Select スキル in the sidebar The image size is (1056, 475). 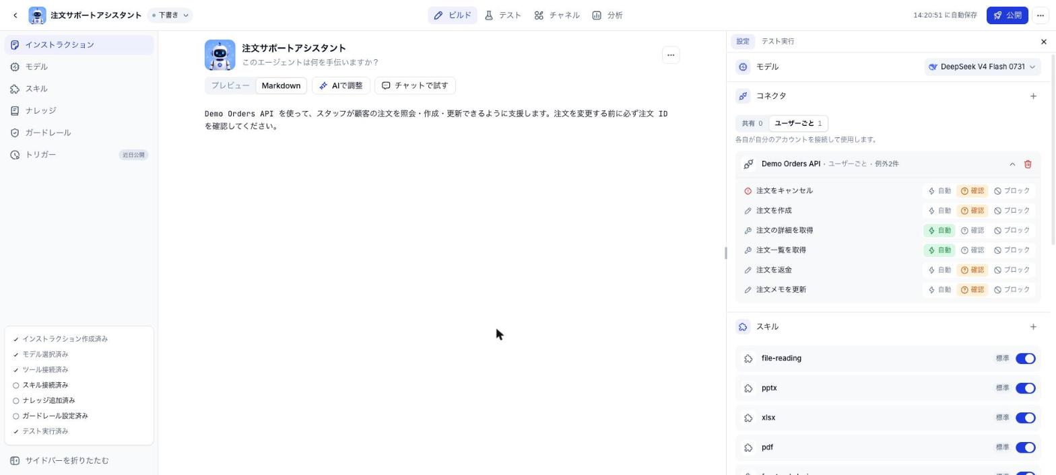pos(79,89)
